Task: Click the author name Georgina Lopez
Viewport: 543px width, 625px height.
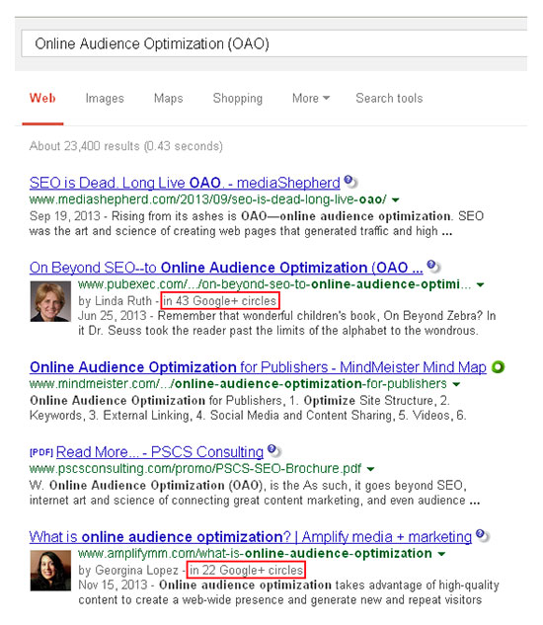Action: coord(137,571)
